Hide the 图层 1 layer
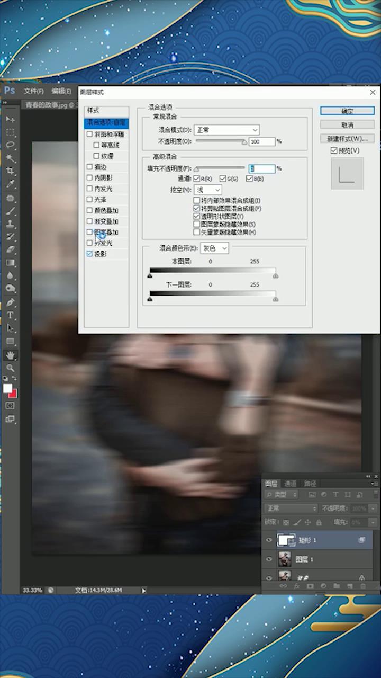 [x=269, y=559]
